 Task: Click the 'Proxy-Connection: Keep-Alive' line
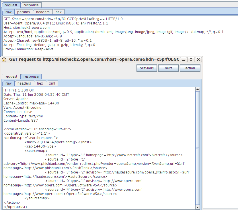(x=28, y=49)
